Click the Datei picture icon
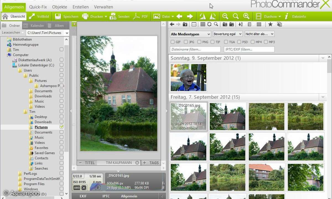This screenshot has width=332, height=199. pyautogui.click(x=157, y=17)
